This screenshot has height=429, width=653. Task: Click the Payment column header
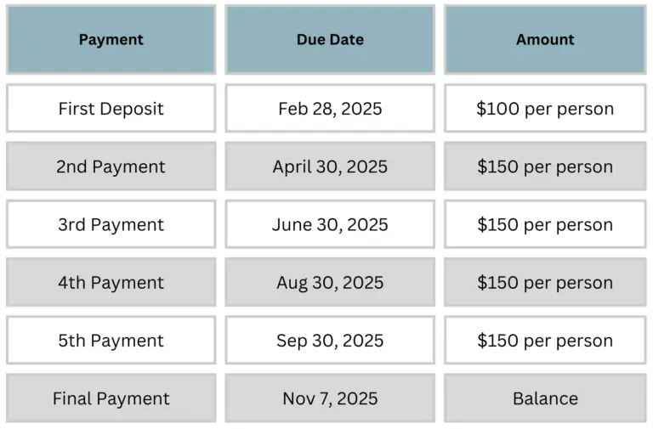click(111, 40)
